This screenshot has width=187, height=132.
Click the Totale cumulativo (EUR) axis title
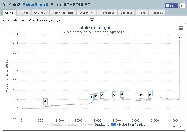coord(7,76)
